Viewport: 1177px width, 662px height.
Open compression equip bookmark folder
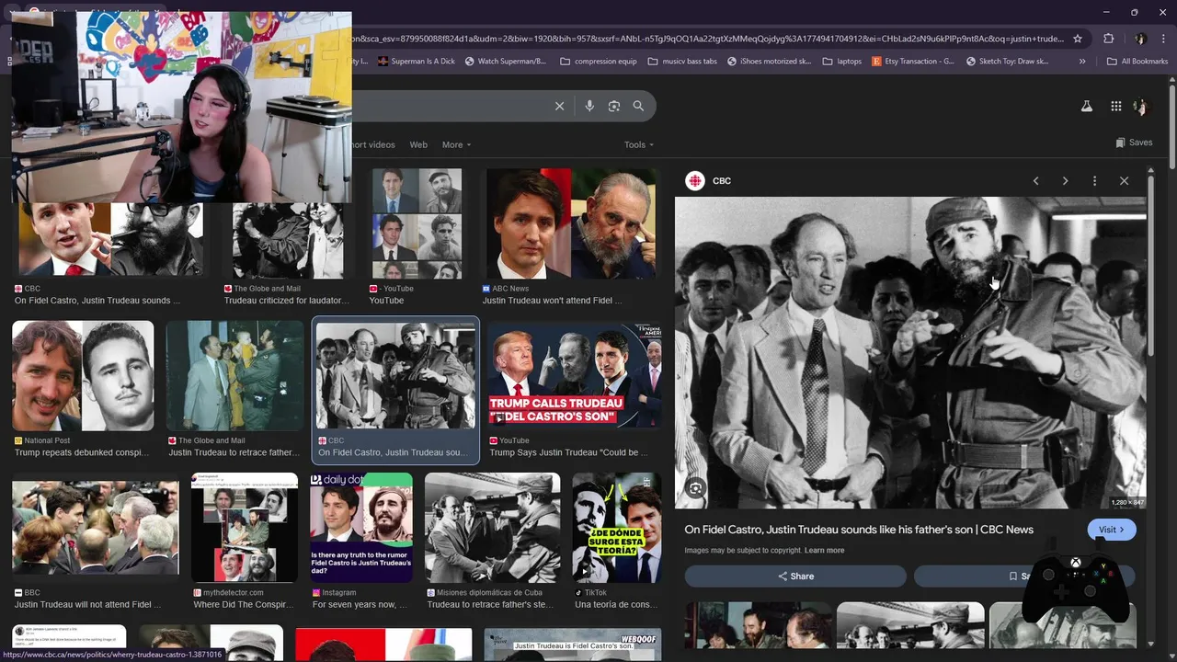click(x=597, y=62)
